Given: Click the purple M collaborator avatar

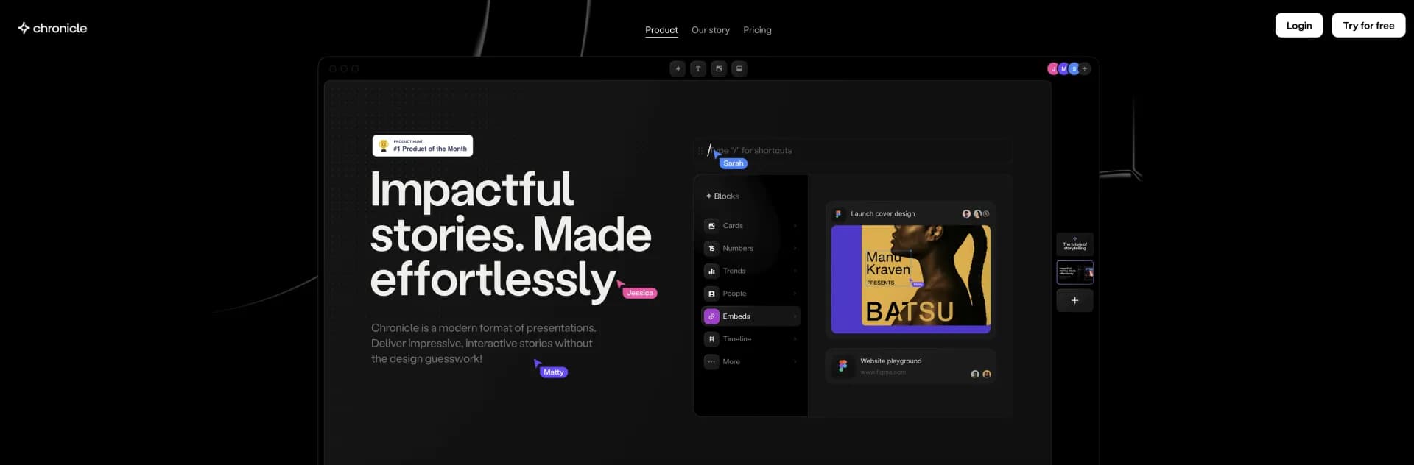Looking at the screenshot, I should click(x=1063, y=68).
